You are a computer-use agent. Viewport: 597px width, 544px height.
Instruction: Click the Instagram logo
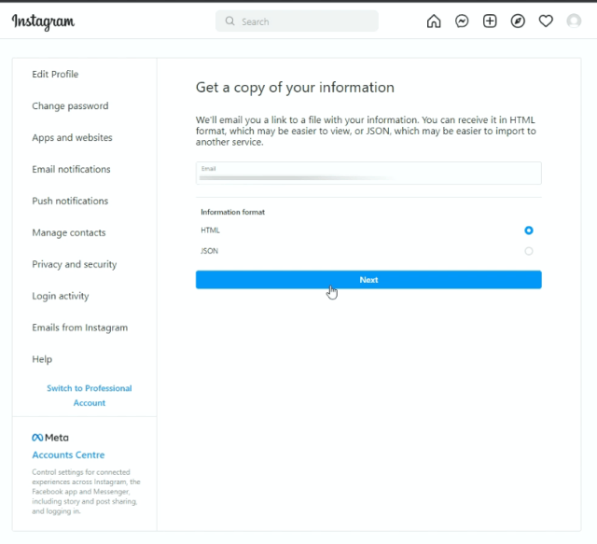pos(43,21)
